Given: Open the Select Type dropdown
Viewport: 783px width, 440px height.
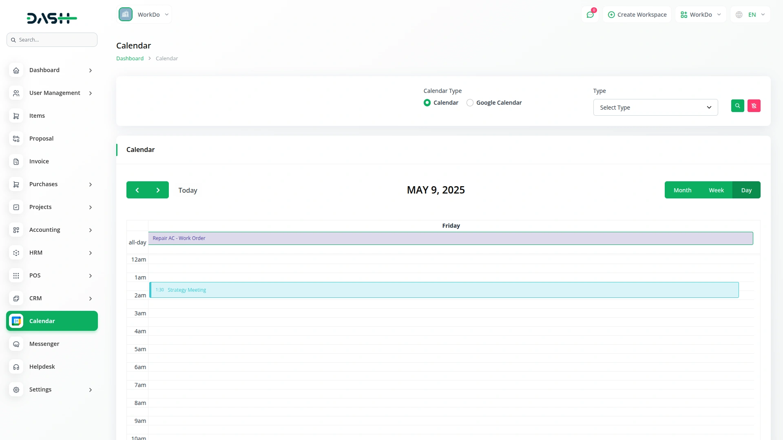Looking at the screenshot, I should (x=655, y=108).
